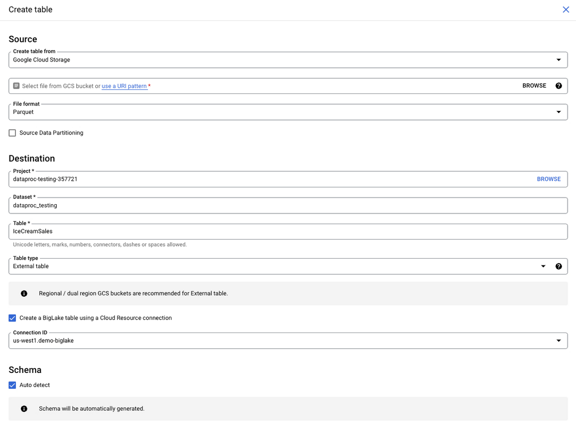Click file icon in GCS bucket field

tap(16, 86)
